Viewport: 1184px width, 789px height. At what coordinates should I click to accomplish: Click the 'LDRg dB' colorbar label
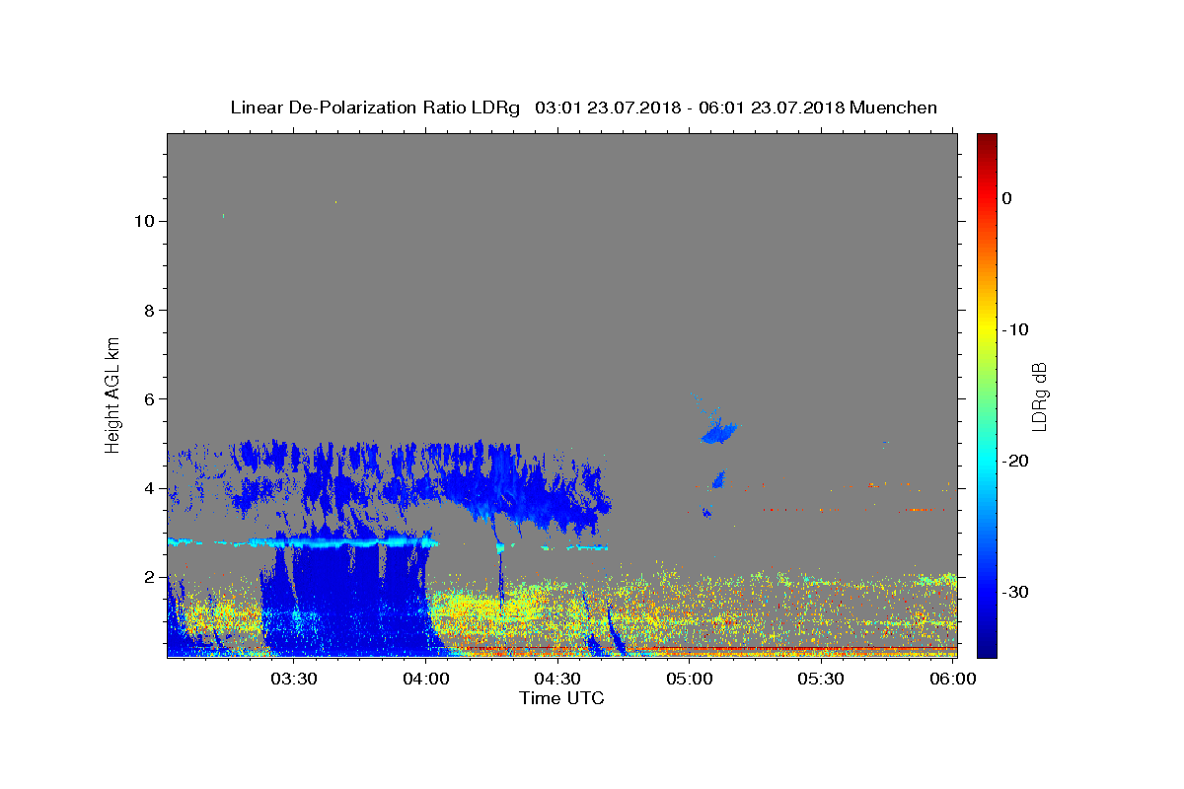pos(1039,396)
